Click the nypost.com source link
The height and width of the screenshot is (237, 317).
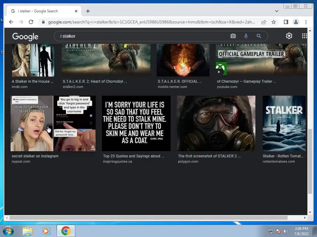pyautogui.click(x=21, y=161)
